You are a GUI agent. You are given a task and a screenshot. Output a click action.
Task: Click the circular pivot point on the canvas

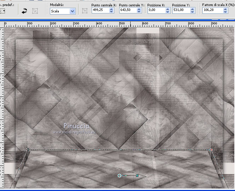119,175
